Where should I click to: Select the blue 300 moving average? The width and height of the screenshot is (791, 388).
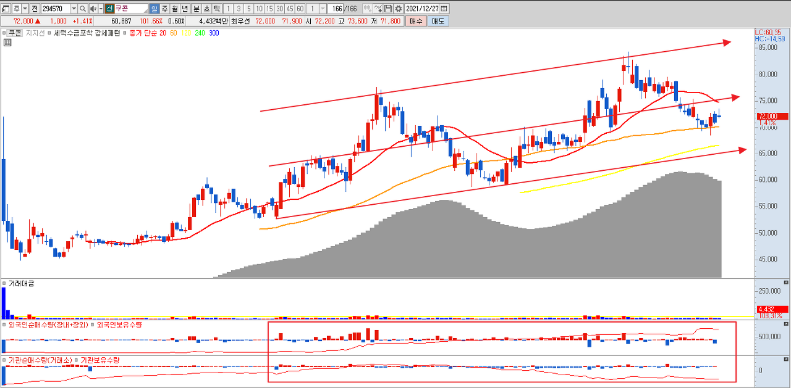(214, 33)
